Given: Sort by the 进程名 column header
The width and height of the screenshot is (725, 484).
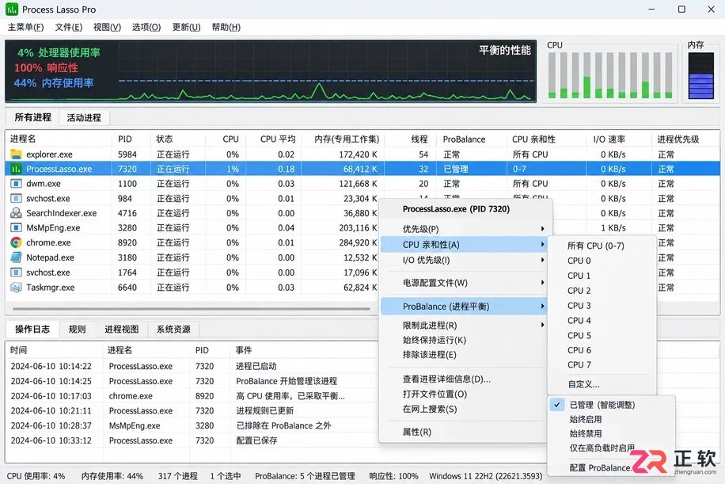Looking at the screenshot, I should (59, 139).
